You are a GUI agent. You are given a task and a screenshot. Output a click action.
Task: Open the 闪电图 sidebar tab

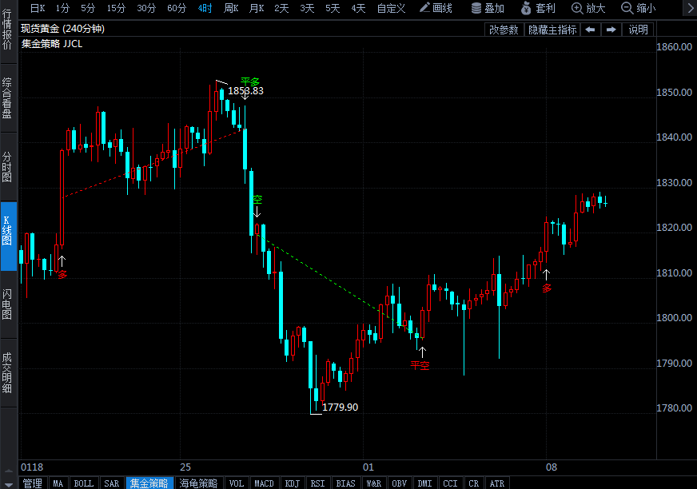7,304
